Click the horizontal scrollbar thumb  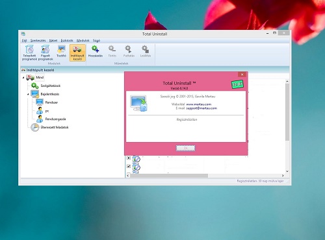click(169, 176)
